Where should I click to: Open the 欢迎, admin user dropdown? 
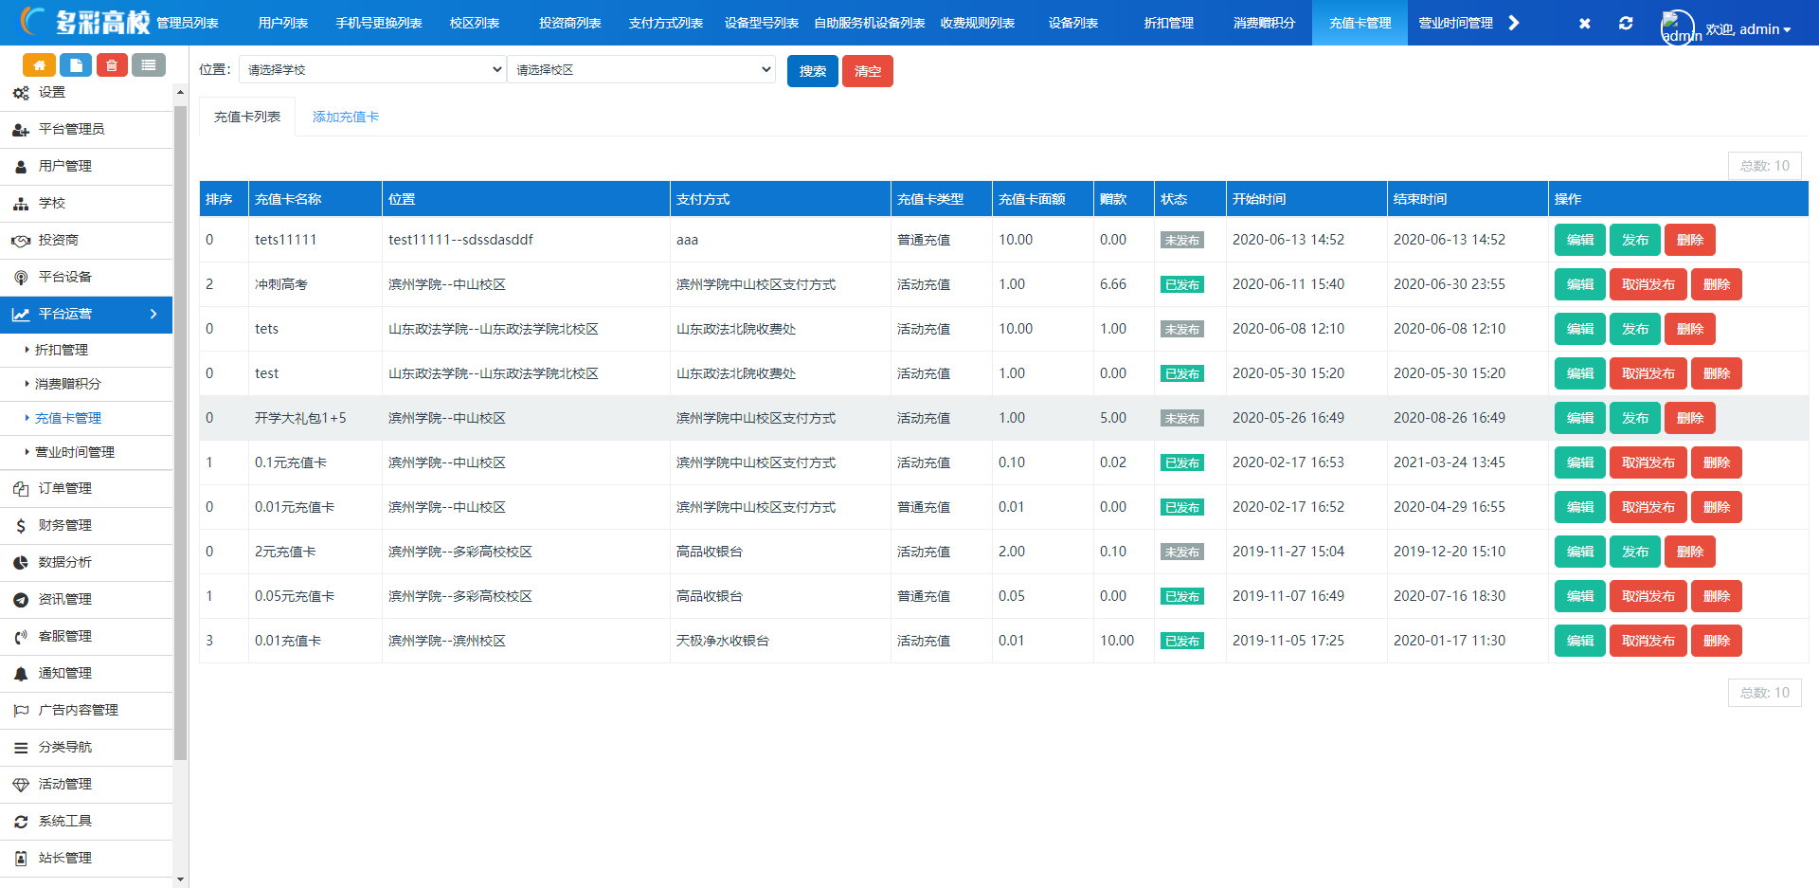pos(1748,29)
